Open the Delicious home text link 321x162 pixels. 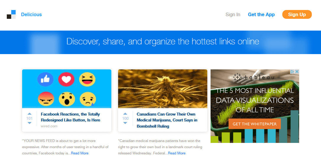(31, 14)
